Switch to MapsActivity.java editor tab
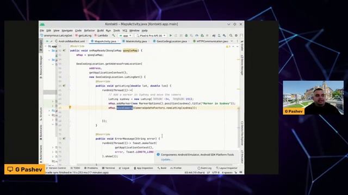Viewport: 348px width, 195px height. coord(105,41)
